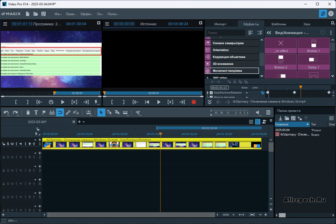Toggle the magnet snapping mode
The width and height of the screenshot is (336, 224).
(60, 112)
